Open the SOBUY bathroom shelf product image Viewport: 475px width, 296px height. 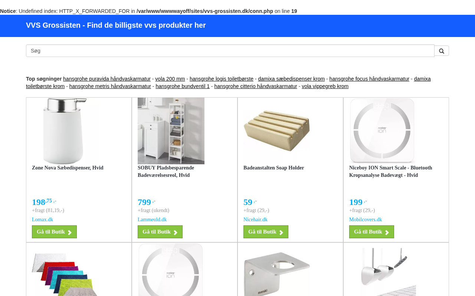(171, 131)
